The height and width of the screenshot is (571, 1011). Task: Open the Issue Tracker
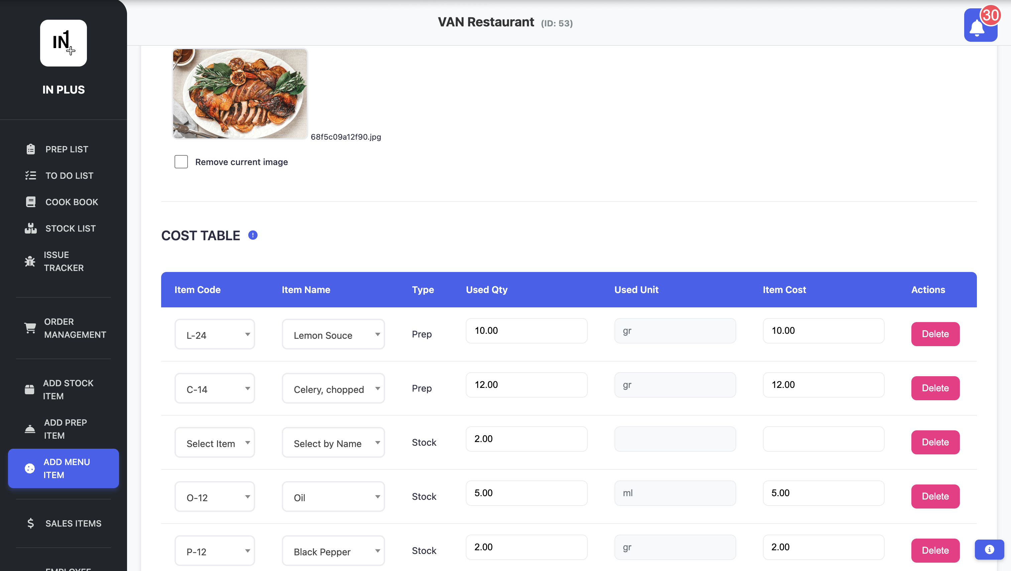[x=64, y=261]
